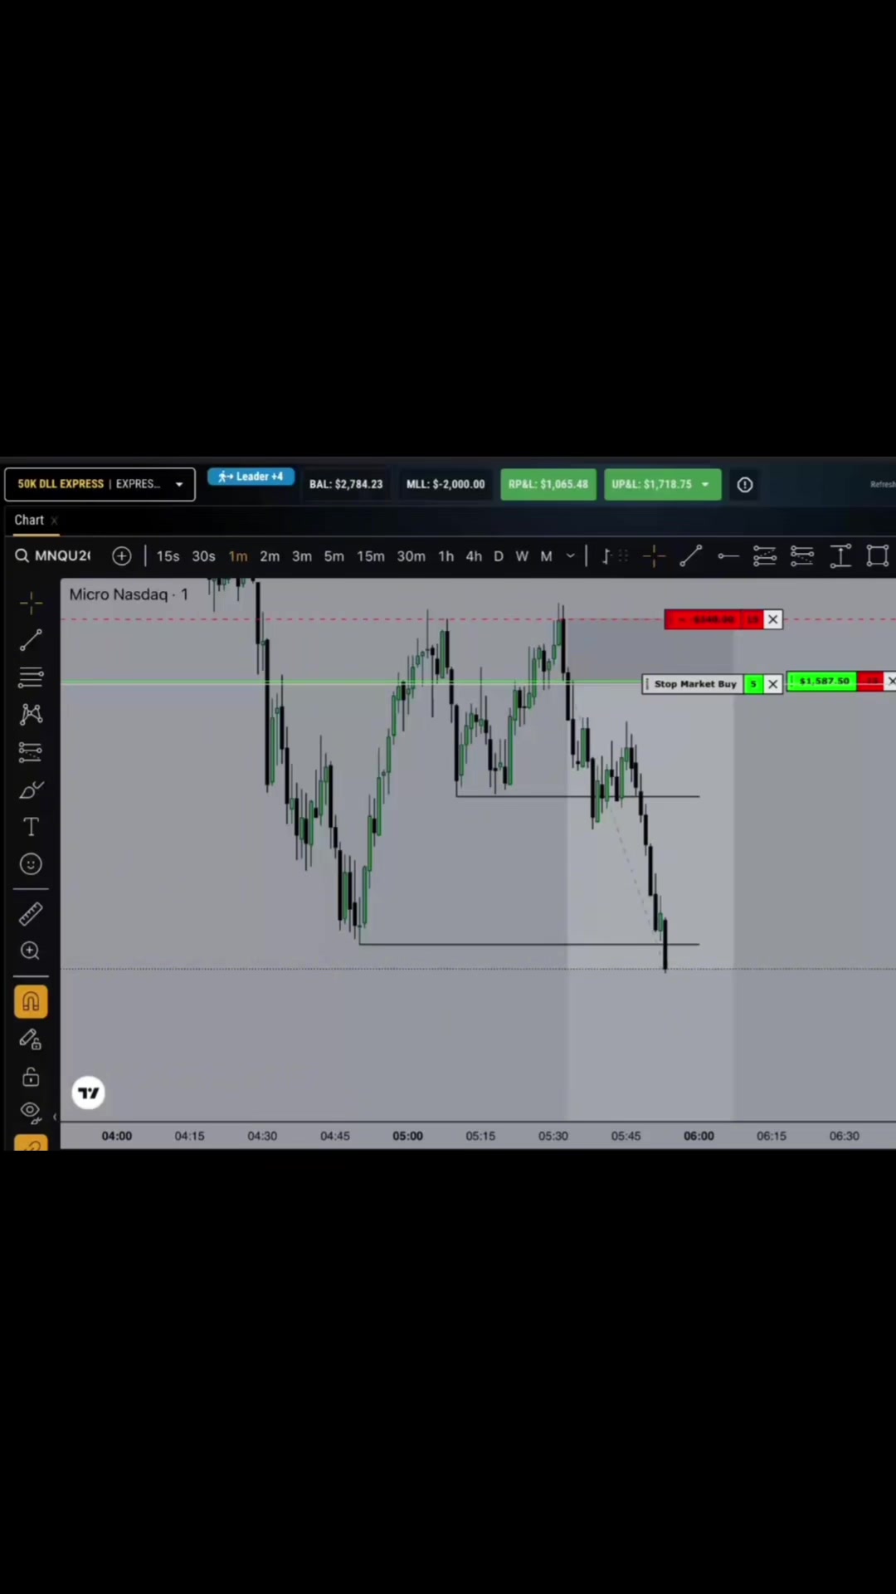The image size is (896, 1594).
Task: Select the 4h timeframe
Action: click(x=474, y=556)
